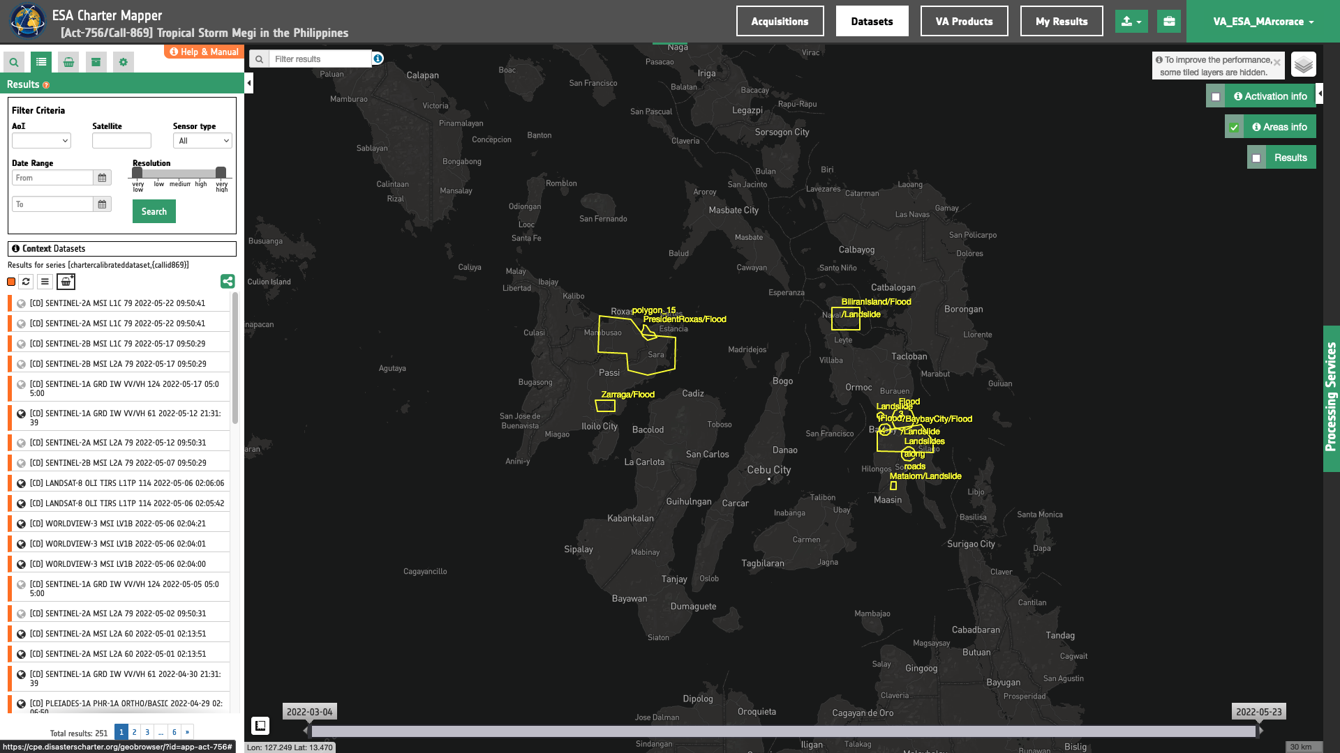Open the AoI dropdown
The image size is (1340, 753).
point(41,141)
